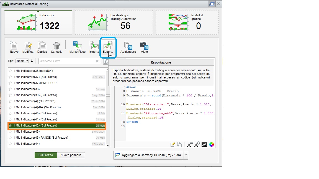
Task: Toggle dark code theme AA button
Action: 204,144
